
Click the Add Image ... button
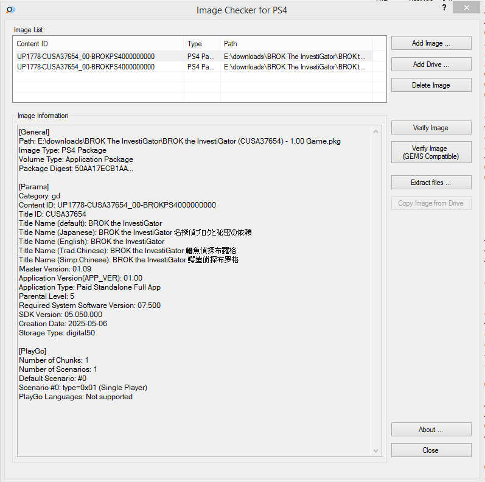[431, 43]
